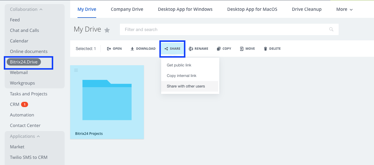Open Market in the sidebar

coord(17,147)
